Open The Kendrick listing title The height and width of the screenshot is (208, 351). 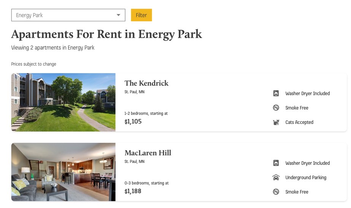(x=146, y=83)
